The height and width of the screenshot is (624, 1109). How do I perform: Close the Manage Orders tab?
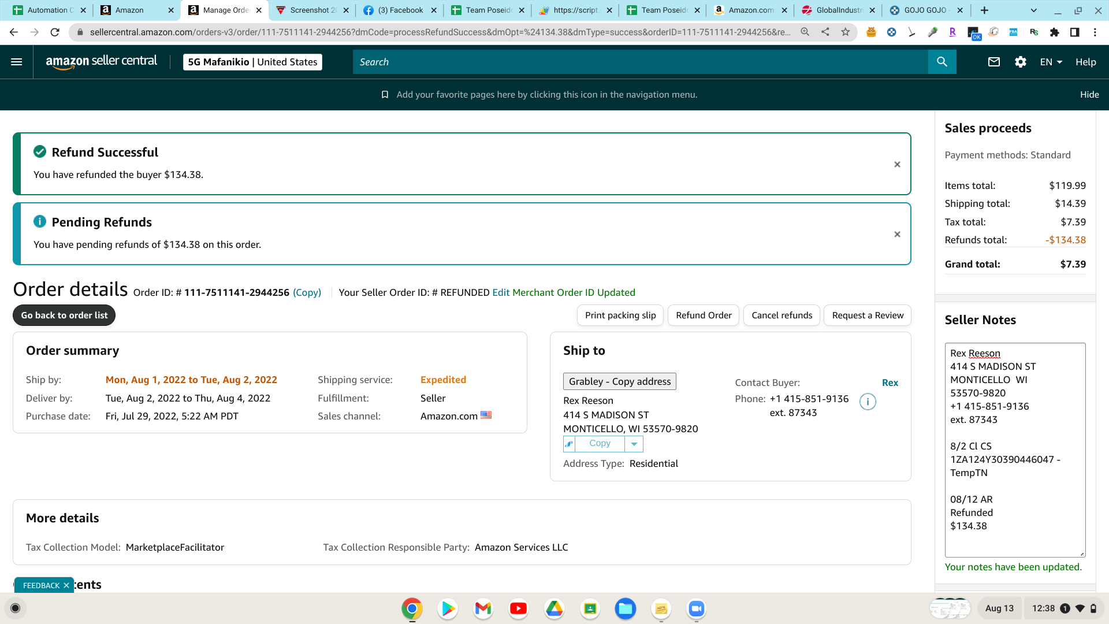point(259,10)
